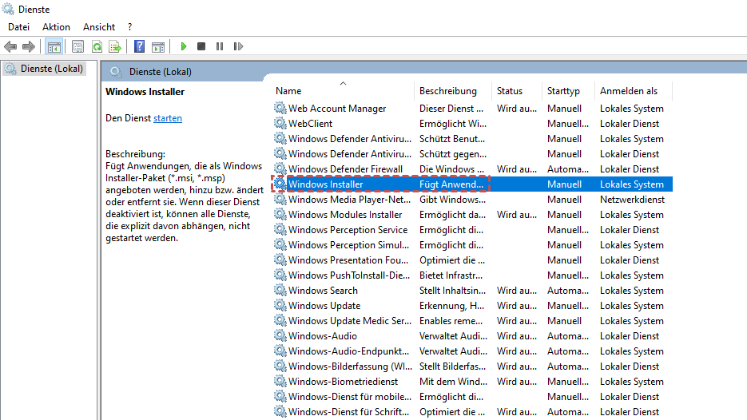
Task: Toggle the console tree show/hide icon
Action: (54, 46)
